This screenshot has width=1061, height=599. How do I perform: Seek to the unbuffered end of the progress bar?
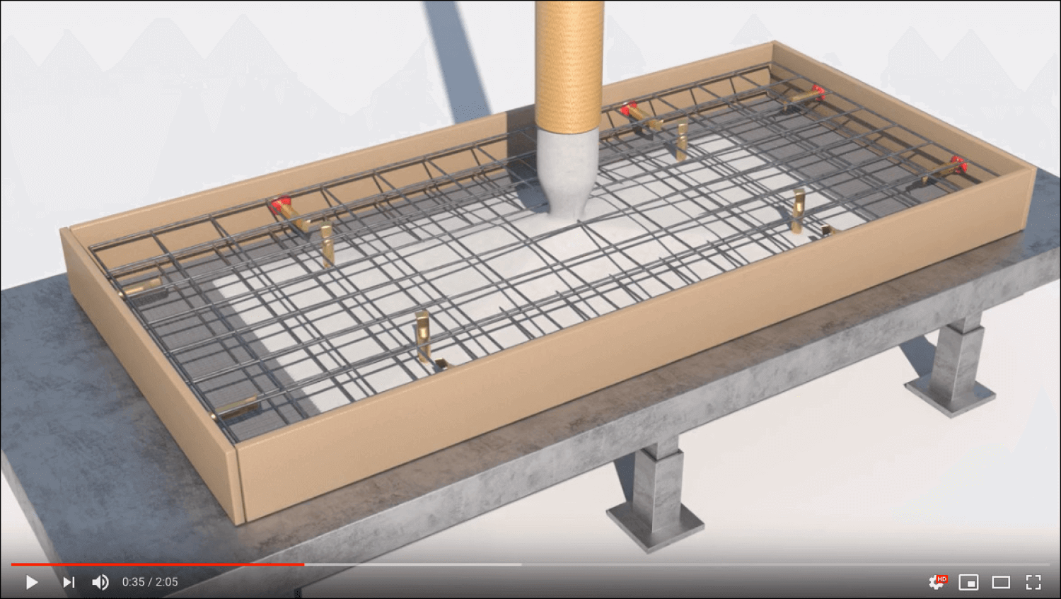coord(778,564)
